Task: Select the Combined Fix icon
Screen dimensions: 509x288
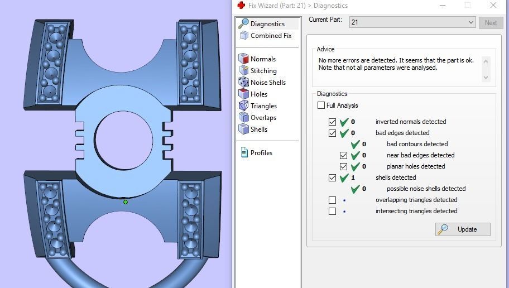Action: [x=244, y=35]
